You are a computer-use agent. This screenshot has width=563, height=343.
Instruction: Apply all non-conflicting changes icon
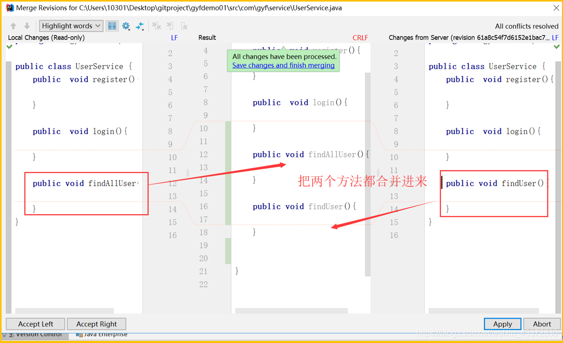point(156,26)
